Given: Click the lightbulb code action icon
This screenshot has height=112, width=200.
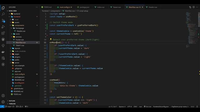Looking at the screenshot, I should tap(51, 40).
